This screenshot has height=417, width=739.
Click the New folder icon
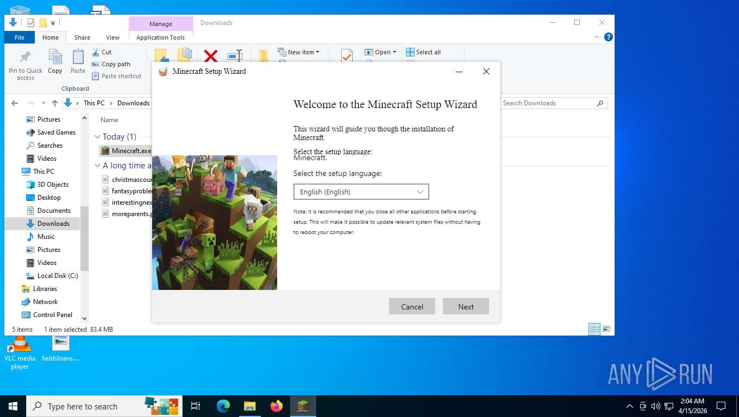point(264,55)
